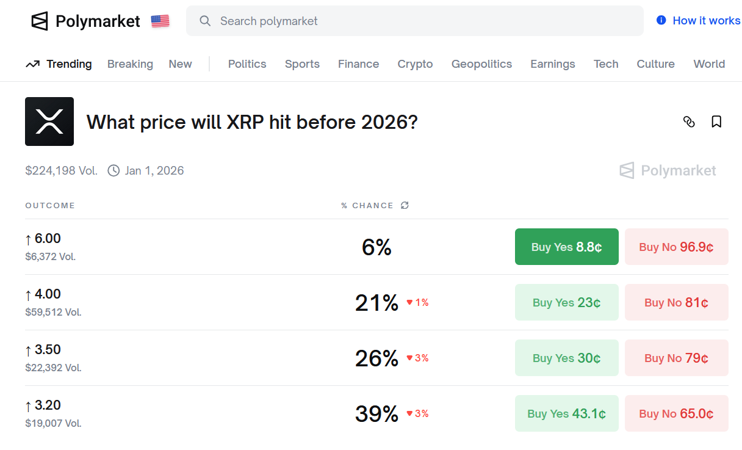Image resolution: width=742 pixels, height=450 pixels.
Task: Buy No at 65.0¢ on the 3.20 outcome
Action: pos(676,413)
